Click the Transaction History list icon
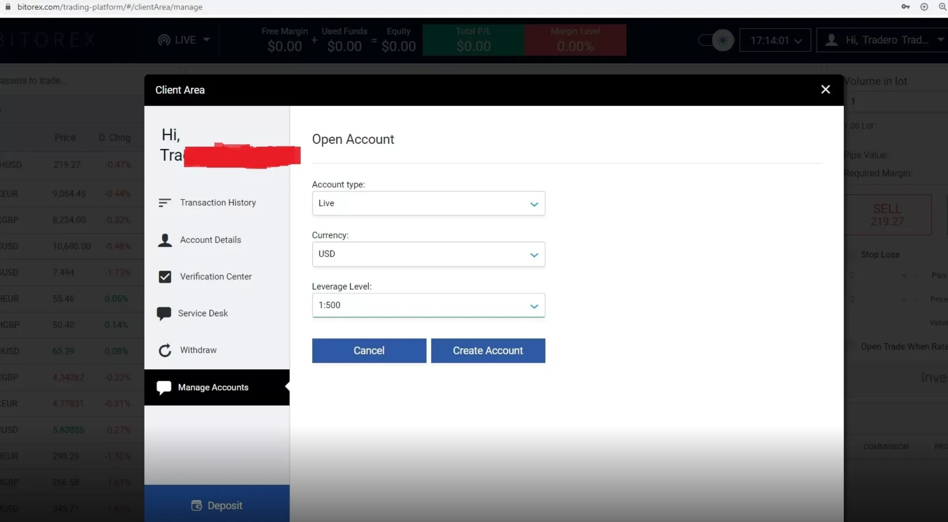Screen dimensions: 948x522 pyautogui.click(x=165, y=203)
